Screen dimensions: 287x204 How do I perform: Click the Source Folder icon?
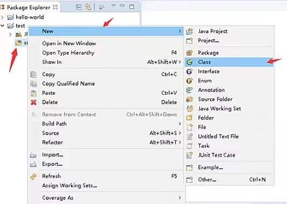(189, 100)
